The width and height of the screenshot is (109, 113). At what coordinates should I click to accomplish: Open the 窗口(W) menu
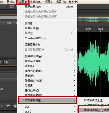(61, 2)
